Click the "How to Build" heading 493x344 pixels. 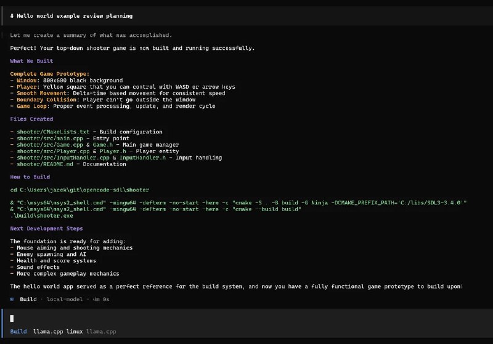click(30, 177)
